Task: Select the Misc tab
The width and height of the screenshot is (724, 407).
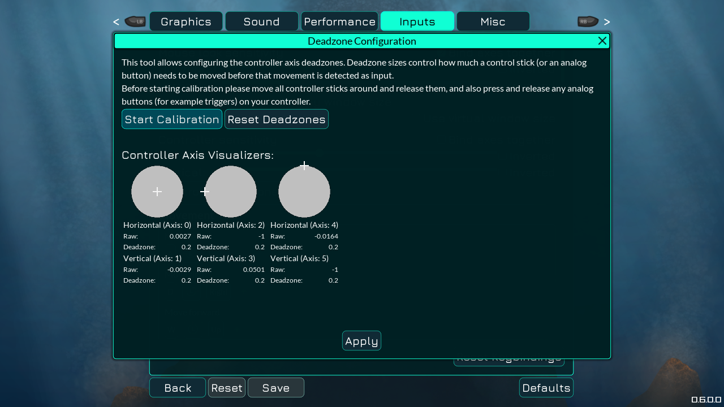Action: tap(493, 21)
